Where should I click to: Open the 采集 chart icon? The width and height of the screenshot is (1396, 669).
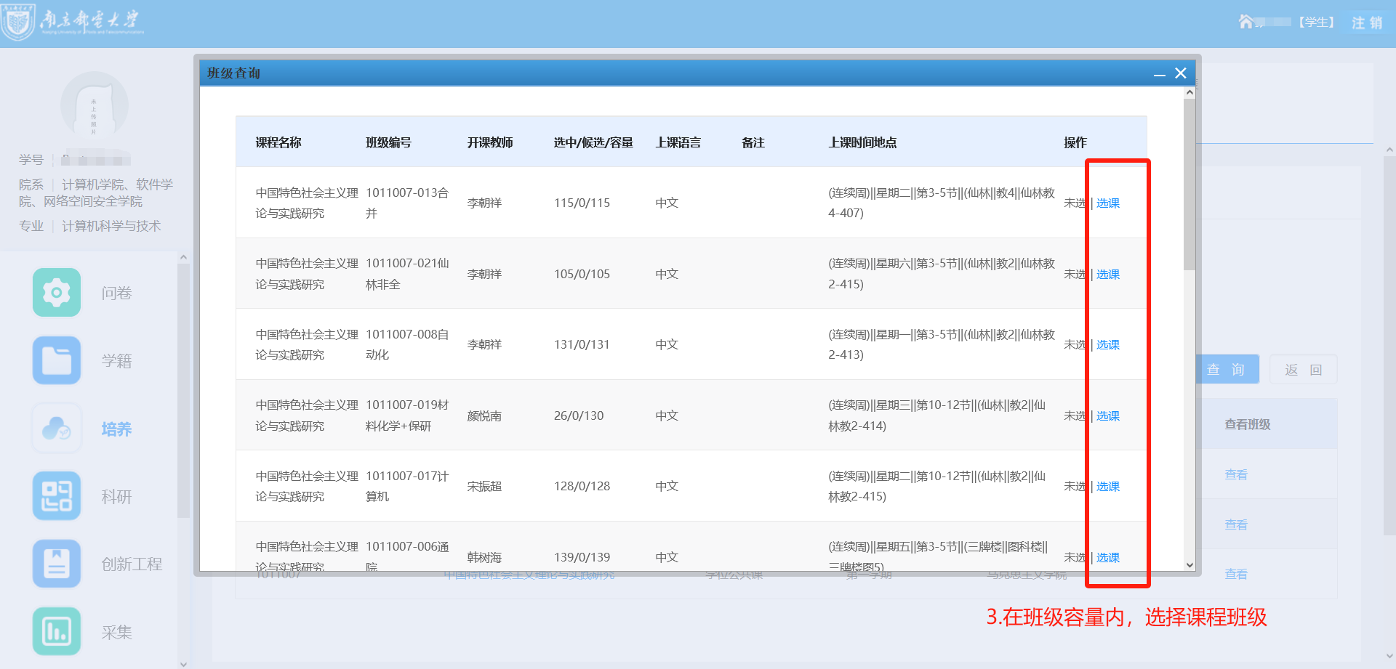pyautogui.click(x=57, y=631)
